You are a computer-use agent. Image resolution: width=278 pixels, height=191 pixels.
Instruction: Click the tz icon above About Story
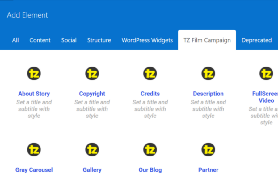[34, 73]
